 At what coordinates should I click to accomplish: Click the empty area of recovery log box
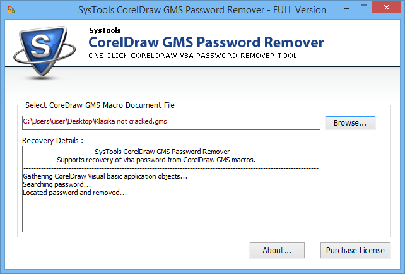[170, 215]
